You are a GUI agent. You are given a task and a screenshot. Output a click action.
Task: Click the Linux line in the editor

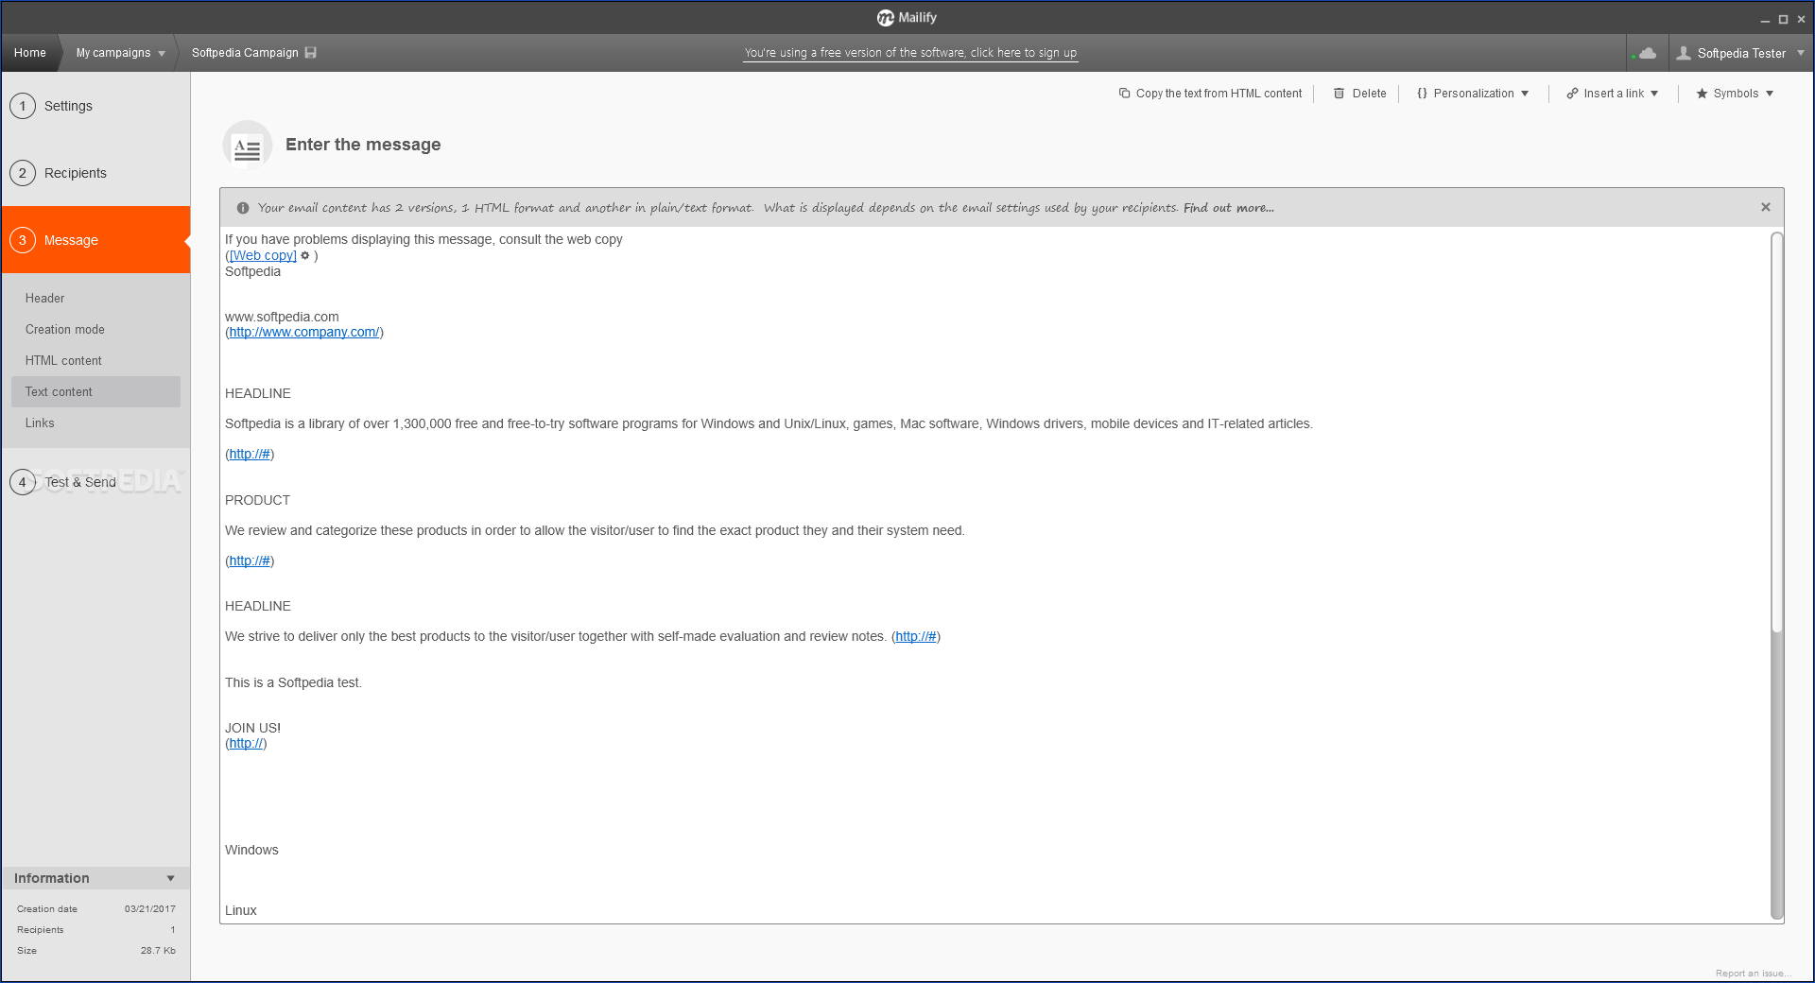click(x=241, y=910)
